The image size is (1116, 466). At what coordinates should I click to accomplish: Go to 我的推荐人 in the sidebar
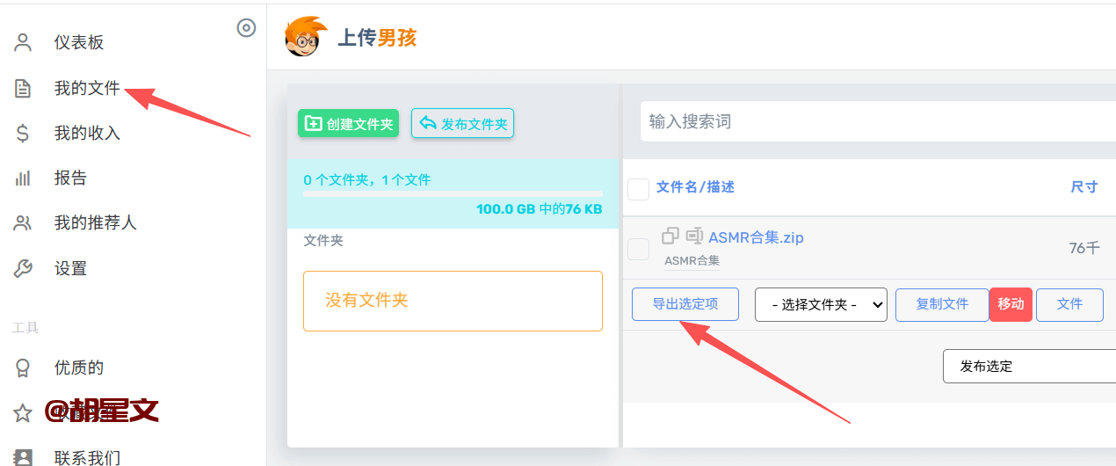[95, 222]
